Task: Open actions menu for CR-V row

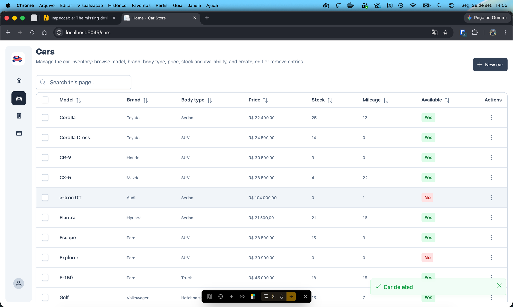Action: tap(491, 158)
